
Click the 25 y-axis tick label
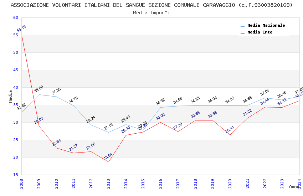point(16,140)
